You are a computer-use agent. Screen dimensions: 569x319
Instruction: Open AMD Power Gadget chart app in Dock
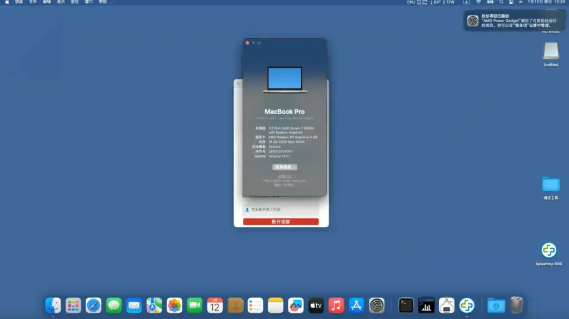click(426, 305)
